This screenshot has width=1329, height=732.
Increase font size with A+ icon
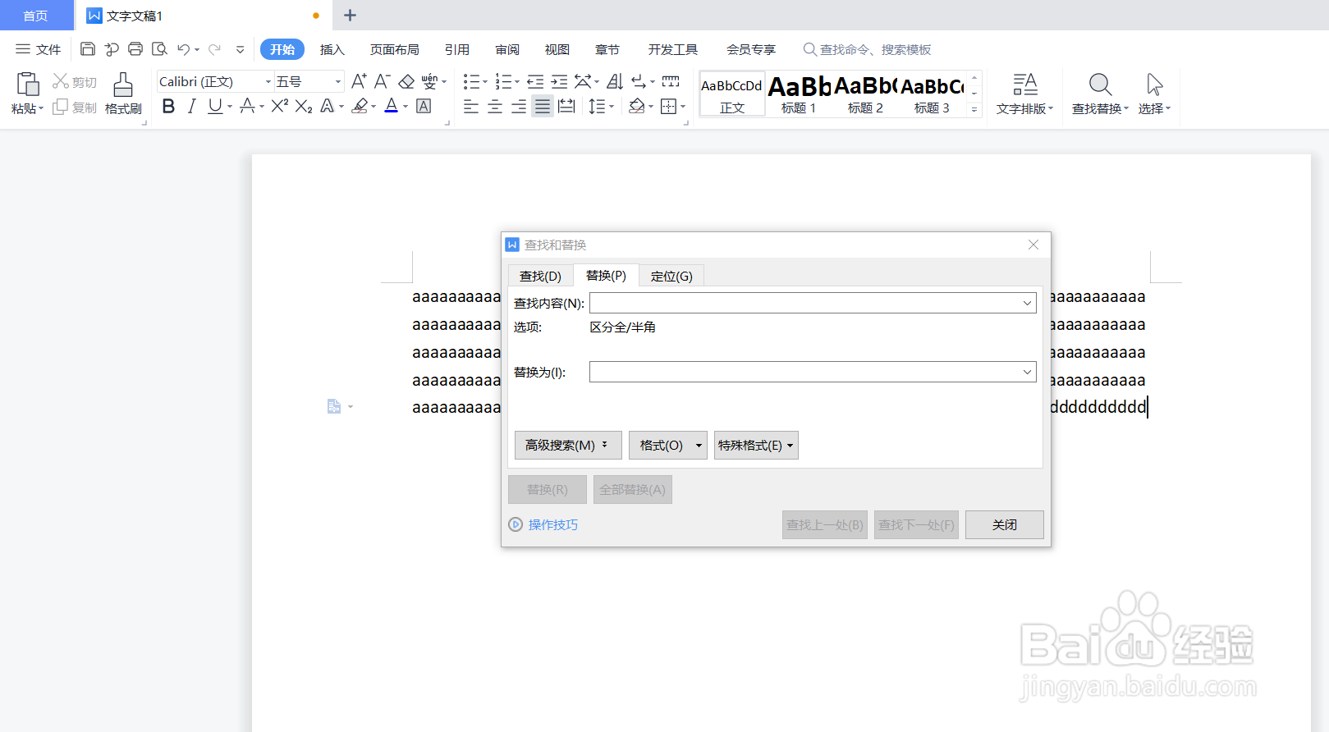[x=359, y=81]
